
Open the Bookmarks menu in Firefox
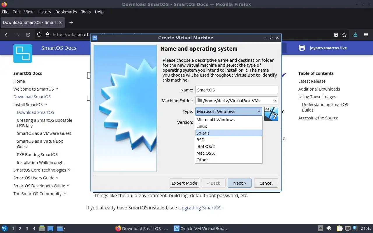[66, 12]
